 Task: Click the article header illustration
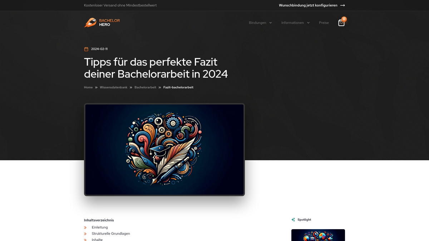pos(164,149)
